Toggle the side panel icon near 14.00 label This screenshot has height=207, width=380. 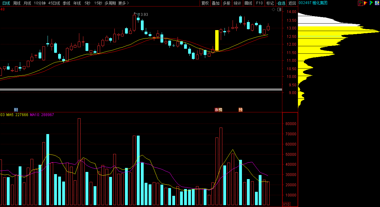279,10
